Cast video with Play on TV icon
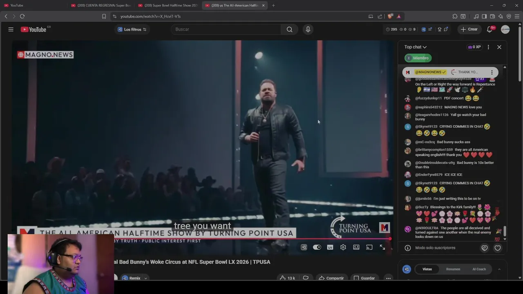 tap(369, 247)
